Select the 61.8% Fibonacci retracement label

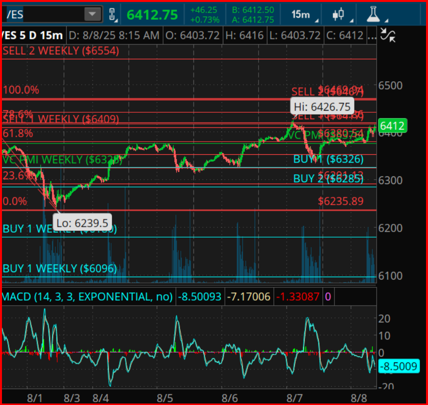(x=18, y=133)
